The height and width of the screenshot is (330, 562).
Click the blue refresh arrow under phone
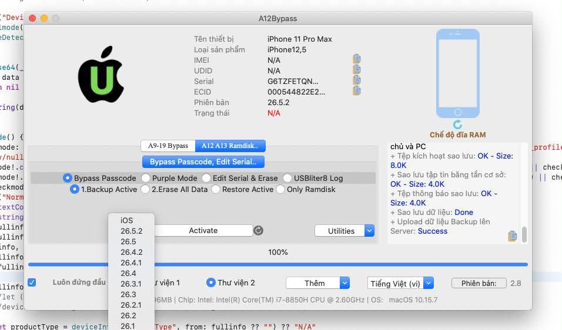pos(458,124)
